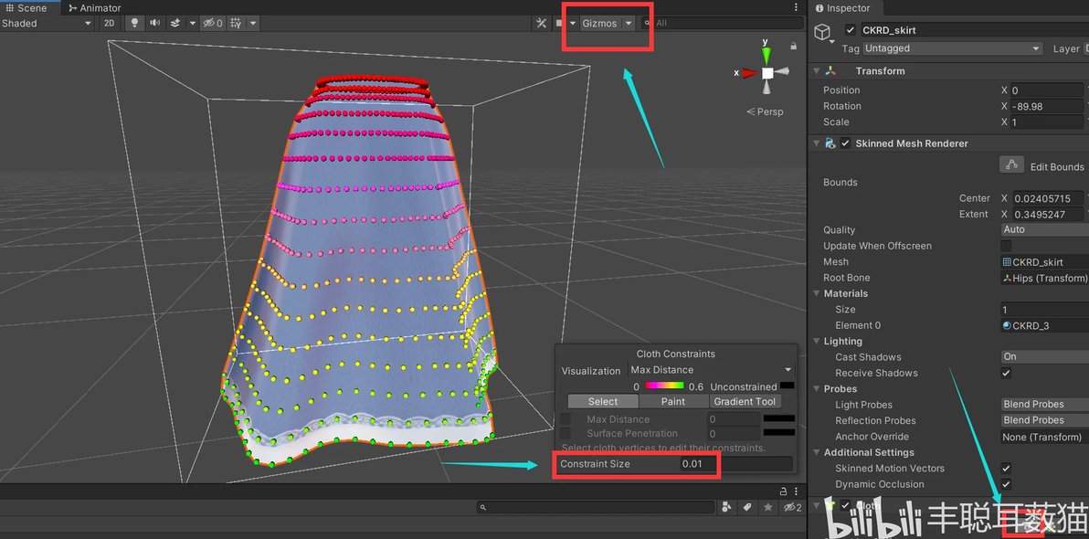Click the green Y axis on orientation gizmo
Screen dimensions: 1089x539
click(x=767, y=54)
